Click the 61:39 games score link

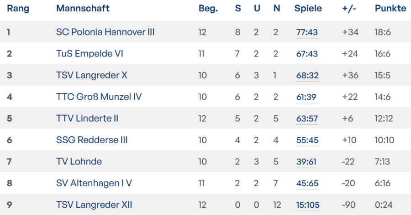click(306, 97)
